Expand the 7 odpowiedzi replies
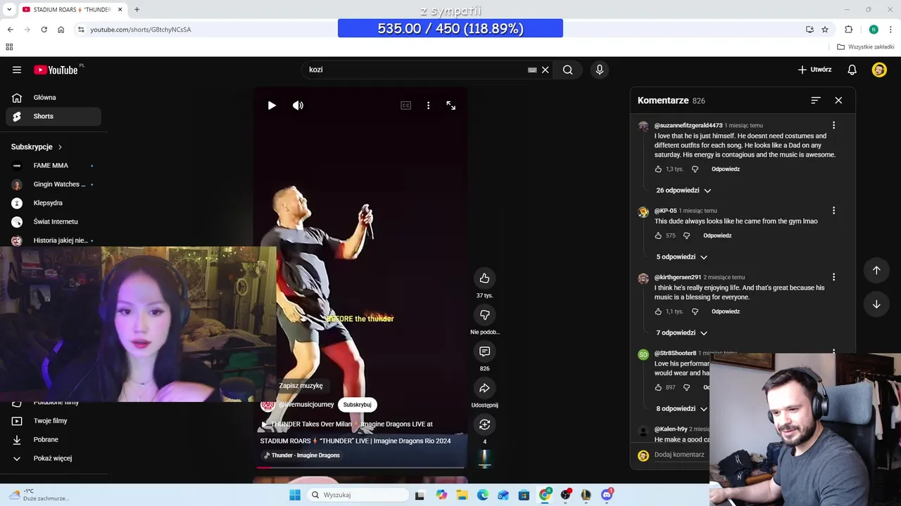Image resolution: width=901 pixels, height=506 pixels. (681, 333)
